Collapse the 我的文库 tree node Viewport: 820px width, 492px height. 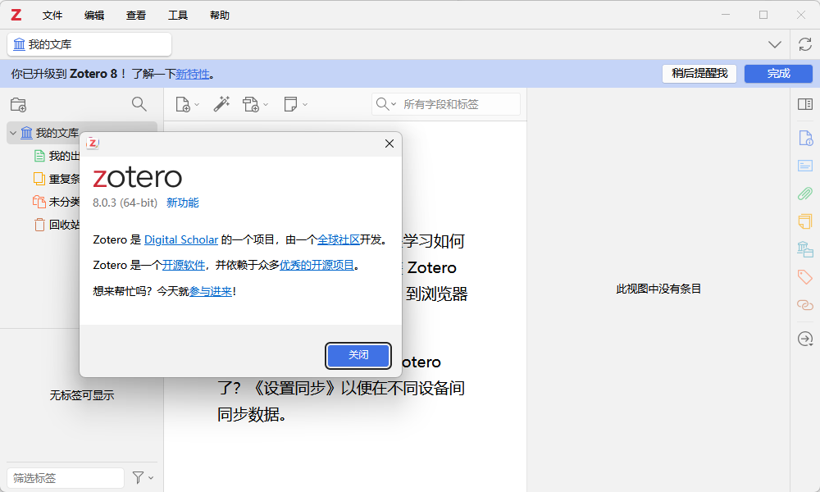[x=13, y=134]
